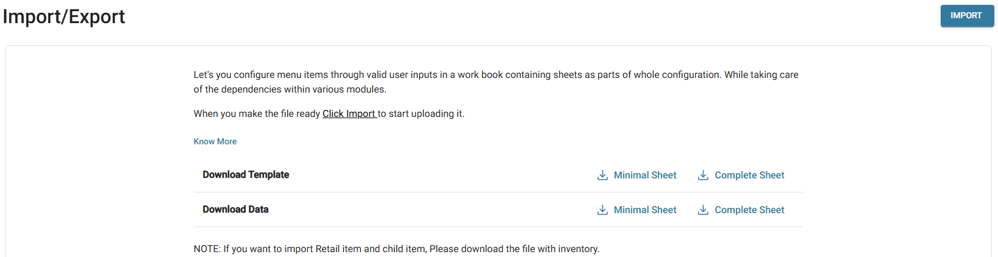Click download icon beside Download Template Minimal Sheet
Screen dimensions: 998x257
(x=602, y=175)
